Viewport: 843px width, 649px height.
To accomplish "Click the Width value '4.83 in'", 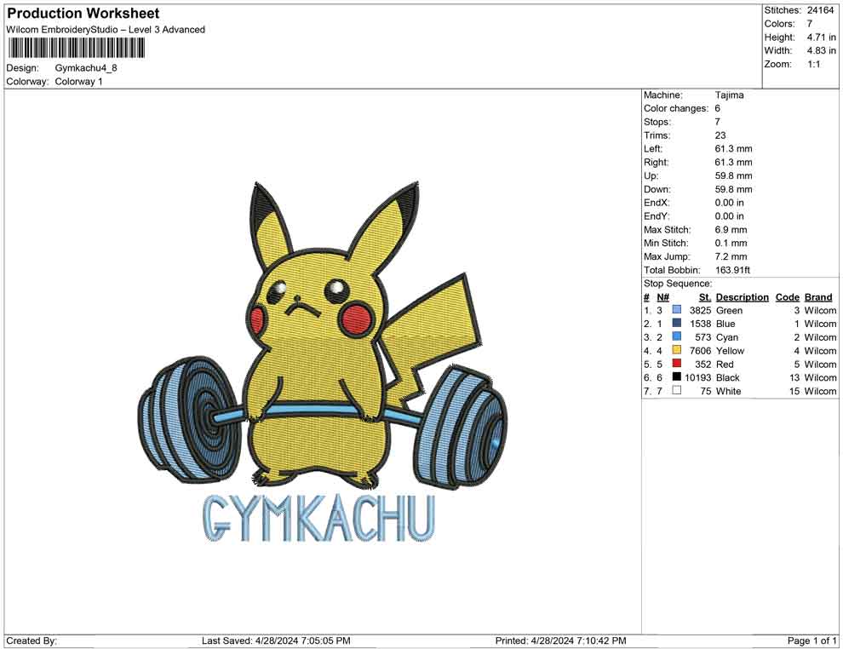I will (821, 50).
